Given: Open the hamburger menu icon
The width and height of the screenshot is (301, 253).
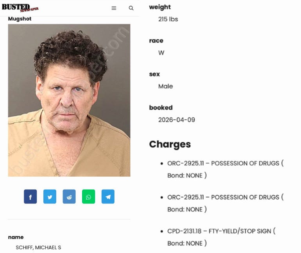Looking at the screenshot, I should (114, 8).
